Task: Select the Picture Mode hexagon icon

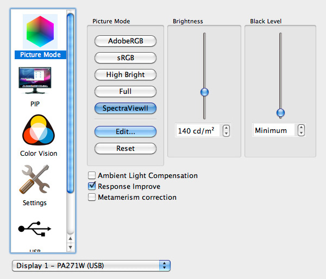Action: click(x=40, y=30)
